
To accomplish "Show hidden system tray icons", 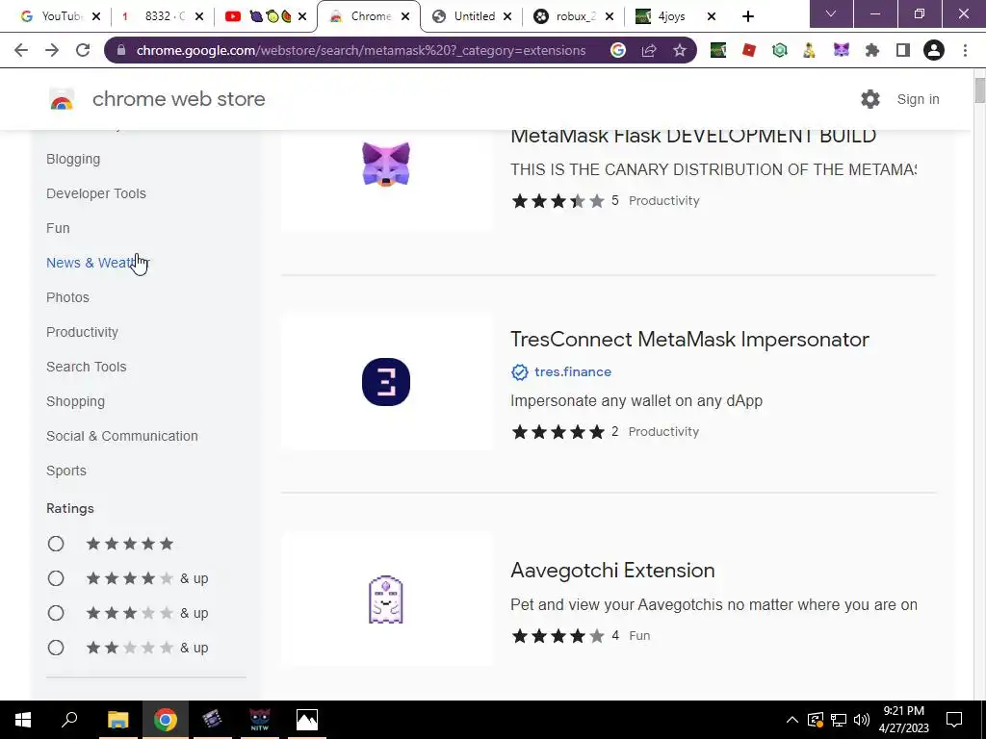I will (791, 720).
